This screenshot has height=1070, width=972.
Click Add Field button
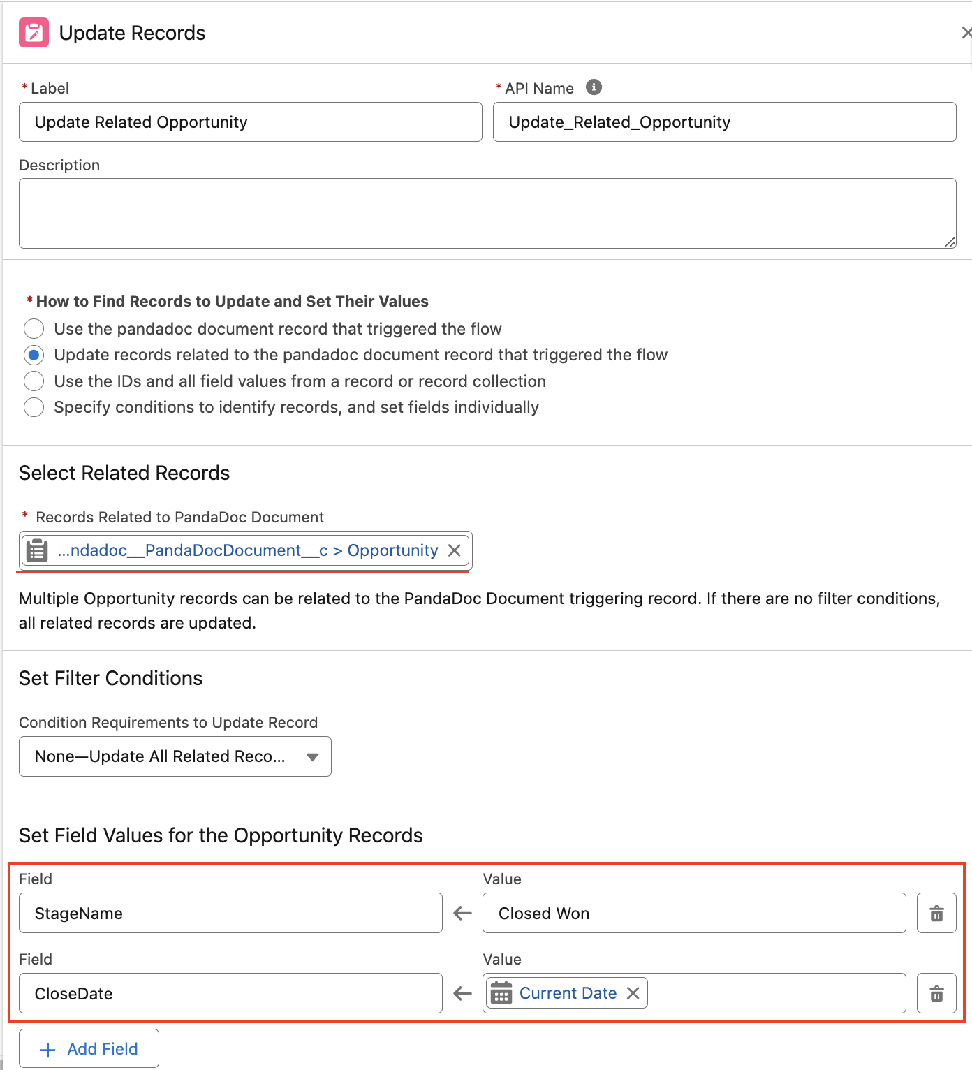coord(89,1048)
